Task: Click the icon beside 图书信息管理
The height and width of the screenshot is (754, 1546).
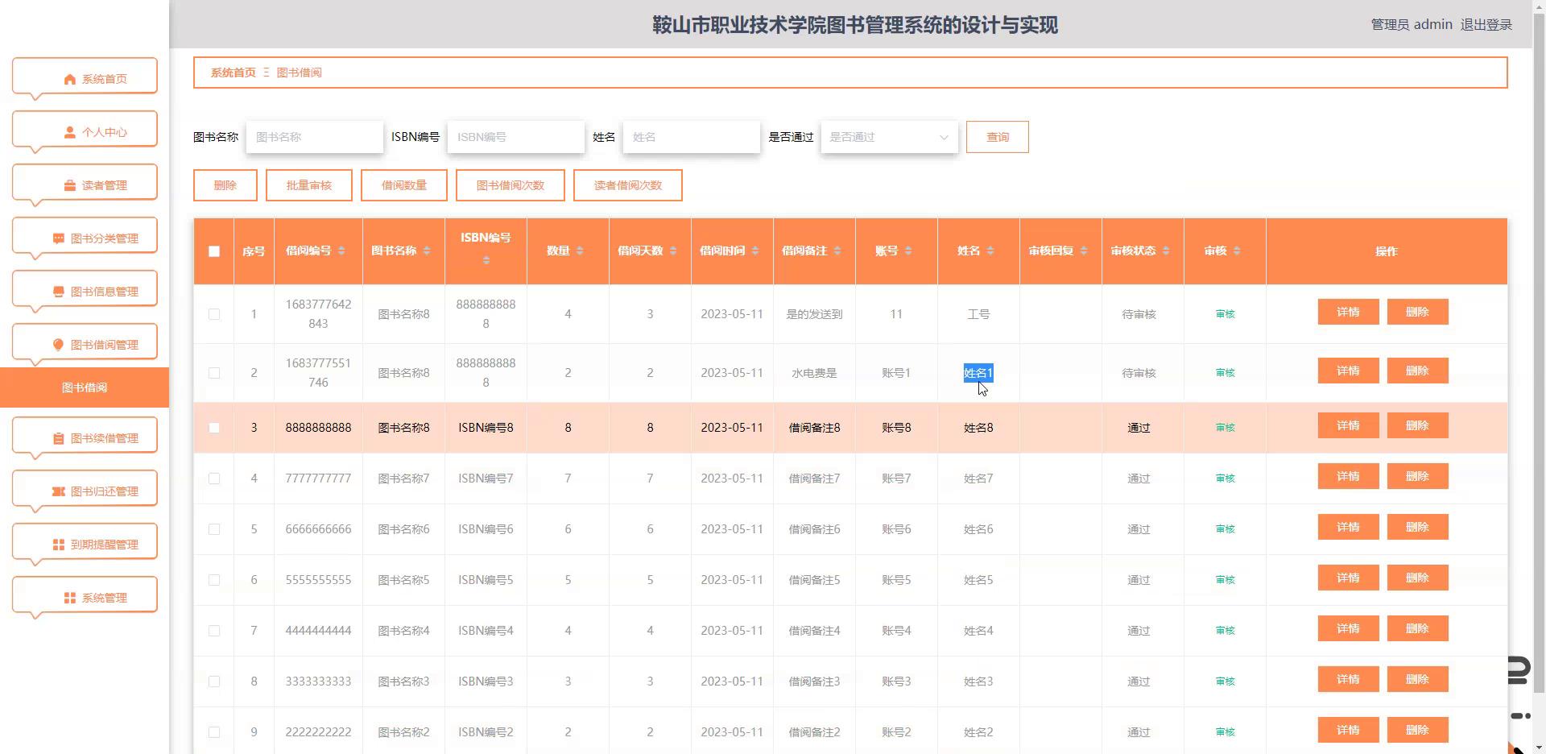Action: [x=58, y=292]
